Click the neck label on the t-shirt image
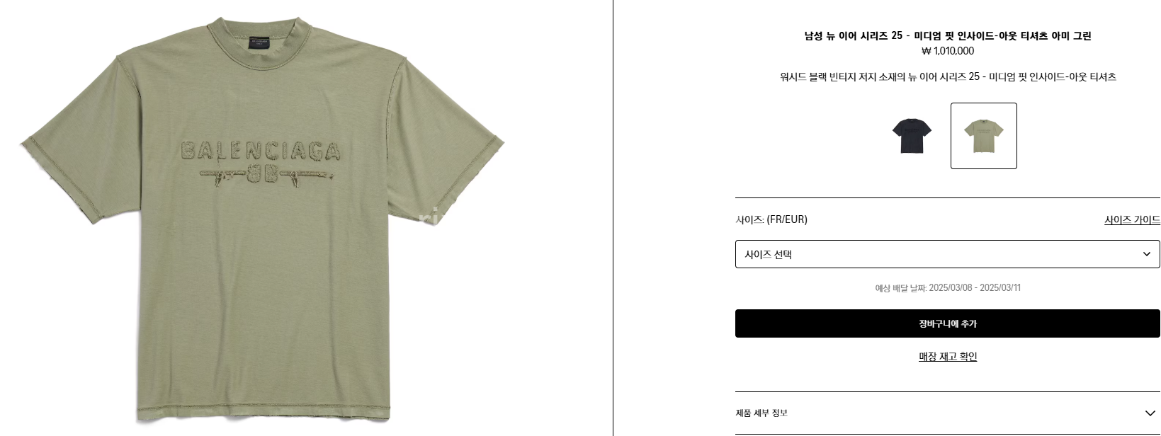The width and height of the screenshot is (1161, 436). (259, 43)
